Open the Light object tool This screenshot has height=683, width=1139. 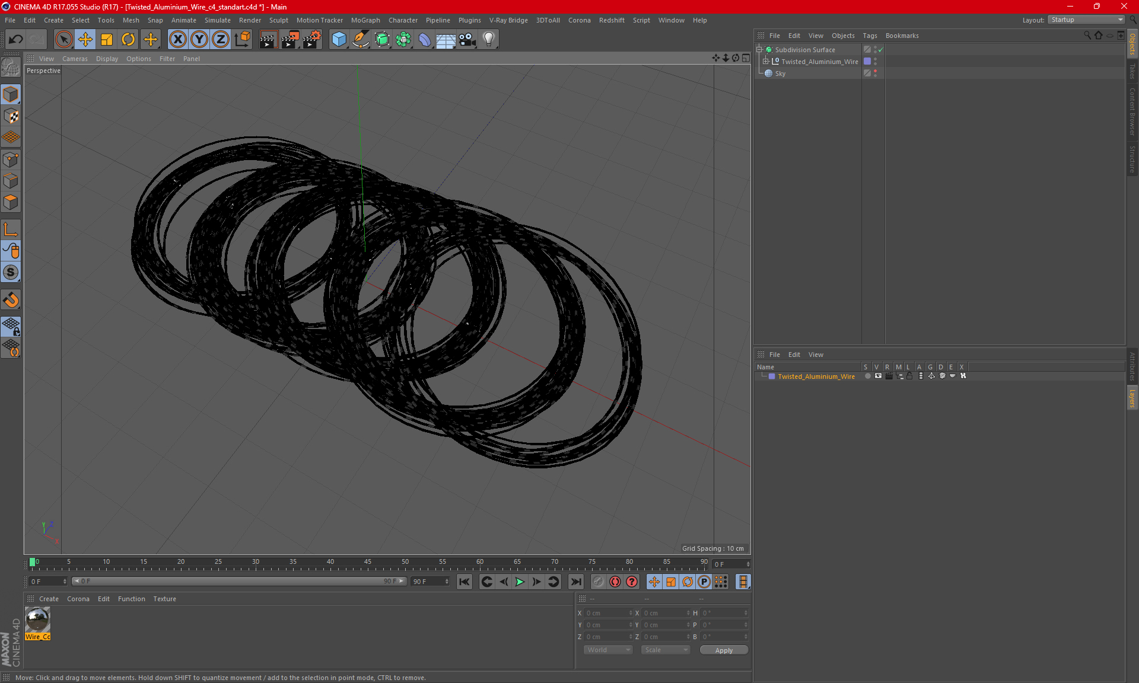click(x=488, y=40)
